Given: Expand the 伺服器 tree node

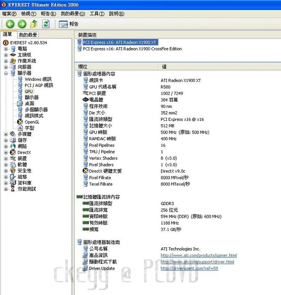Looking at the screenshot, I should [6, 67].
